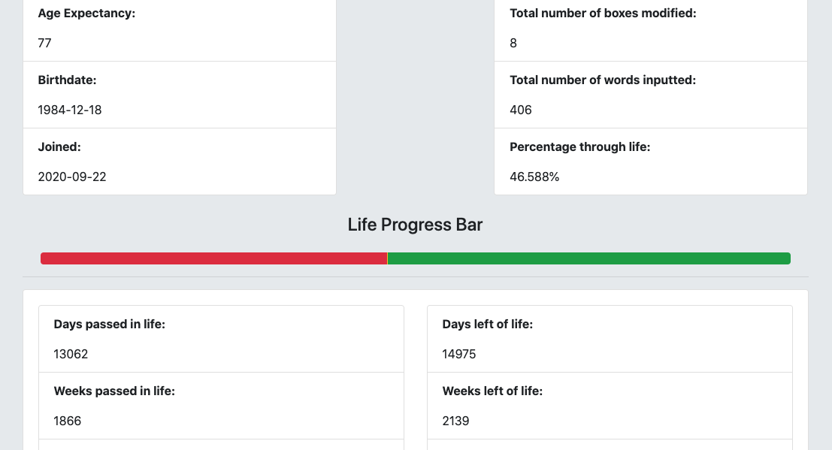The height and width of the screenshot is (450, 832).
Task: Click the "Life Progress Bar" heading
Action: [415, 225]
